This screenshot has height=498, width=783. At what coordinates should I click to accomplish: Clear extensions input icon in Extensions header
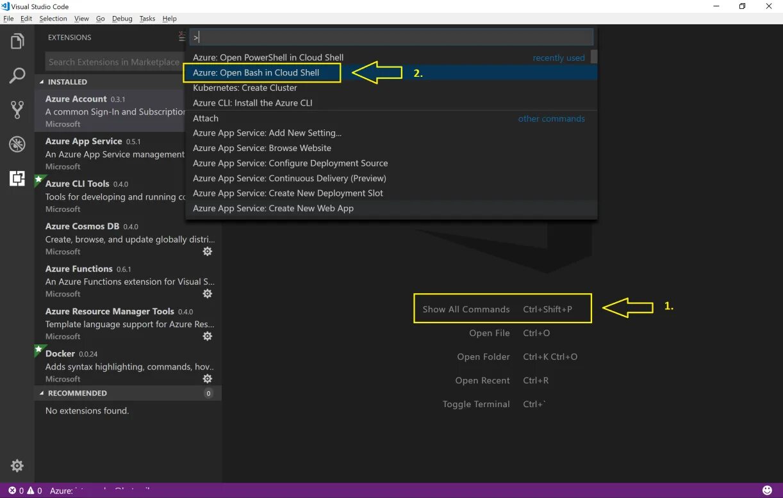click(182, 37)
